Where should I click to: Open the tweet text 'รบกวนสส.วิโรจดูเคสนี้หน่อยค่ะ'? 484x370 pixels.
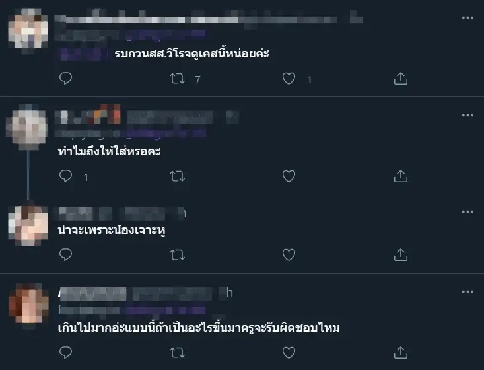(191, 54)
